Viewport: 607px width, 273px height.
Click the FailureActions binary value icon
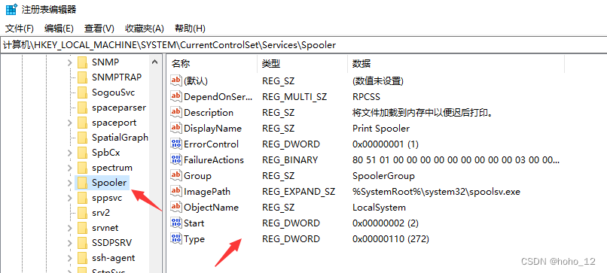coord(176,159)
